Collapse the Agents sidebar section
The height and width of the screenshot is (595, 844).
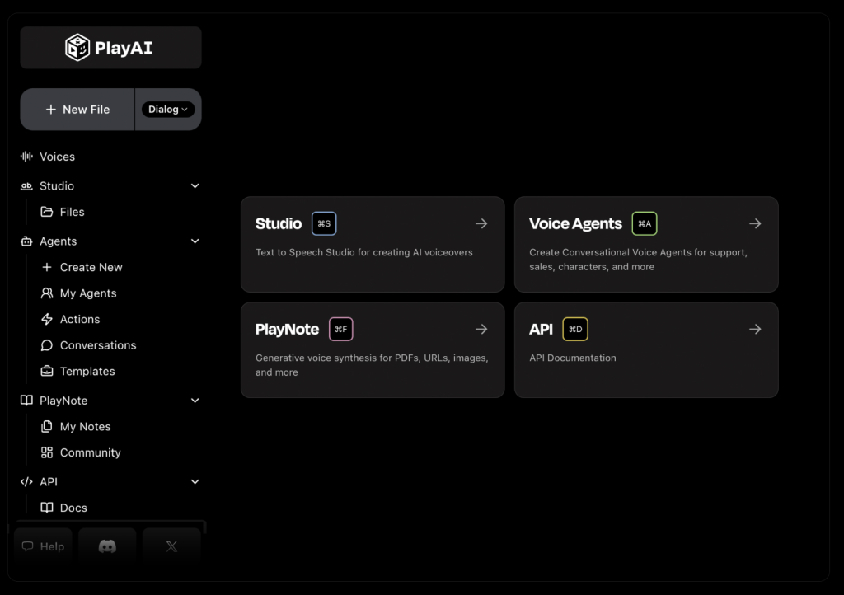195,241
